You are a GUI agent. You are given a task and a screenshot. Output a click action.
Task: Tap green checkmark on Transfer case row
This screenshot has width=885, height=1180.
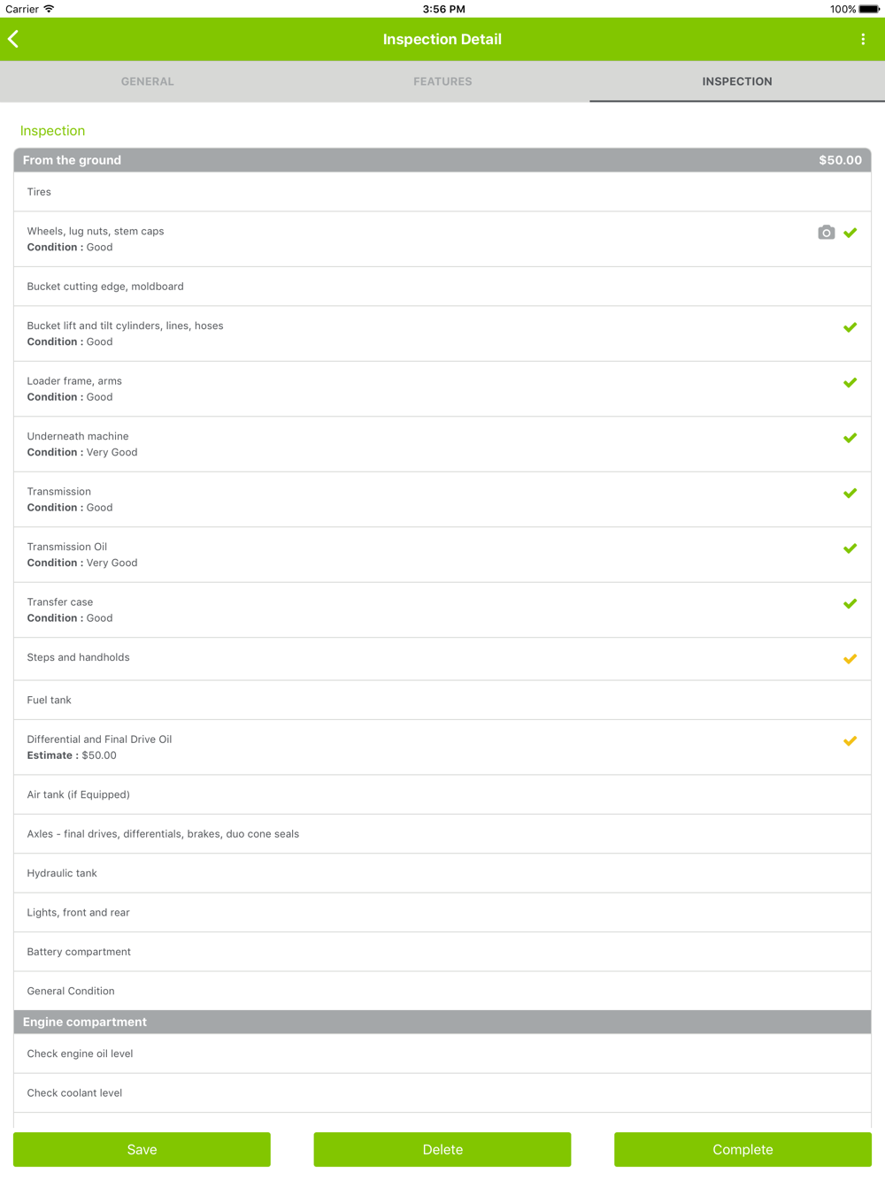850,603
